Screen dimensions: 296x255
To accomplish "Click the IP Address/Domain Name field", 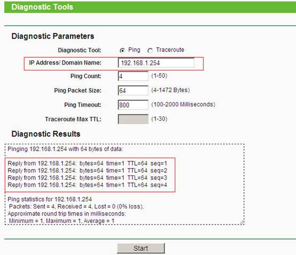I will pyautogui.click(x=156, y=63).
